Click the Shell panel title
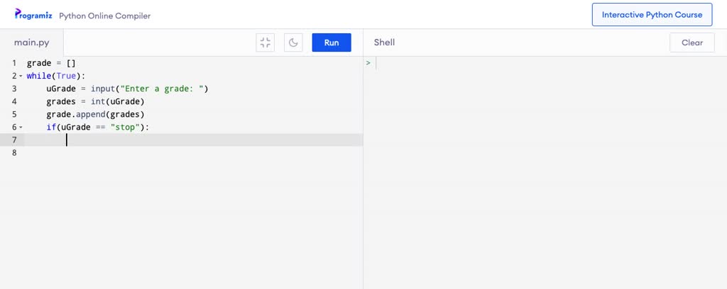Viewport: 727px width, 289px height. [384, 42]
